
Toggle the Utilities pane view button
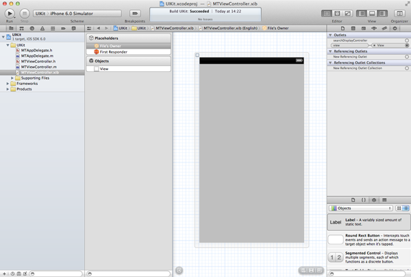(382, 14)
